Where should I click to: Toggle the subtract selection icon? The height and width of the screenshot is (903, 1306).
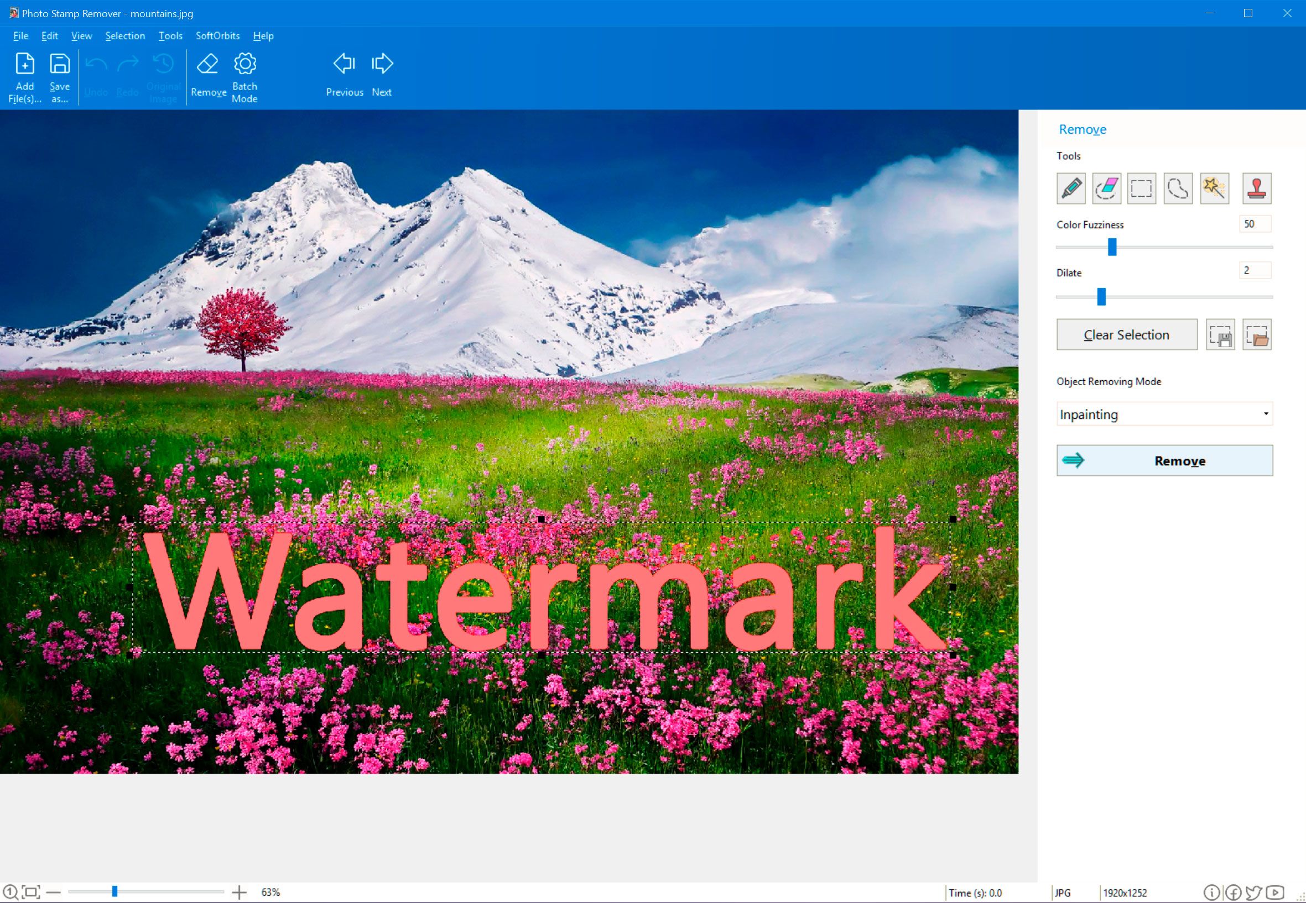pyautogui.click(x=1106, y=187)
